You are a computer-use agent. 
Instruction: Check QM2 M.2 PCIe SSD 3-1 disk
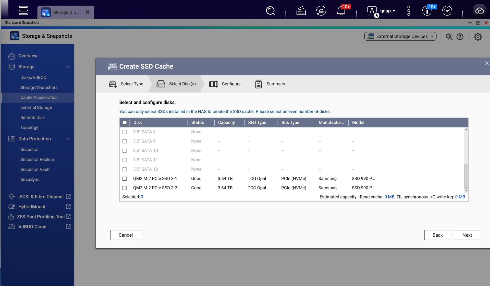[x=125, y=179]
